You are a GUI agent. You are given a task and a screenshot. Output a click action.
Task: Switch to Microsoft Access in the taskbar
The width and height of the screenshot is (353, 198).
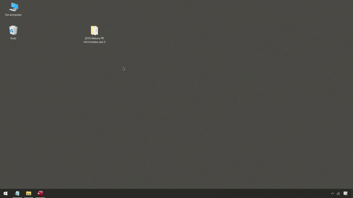(x=40, y=193)
